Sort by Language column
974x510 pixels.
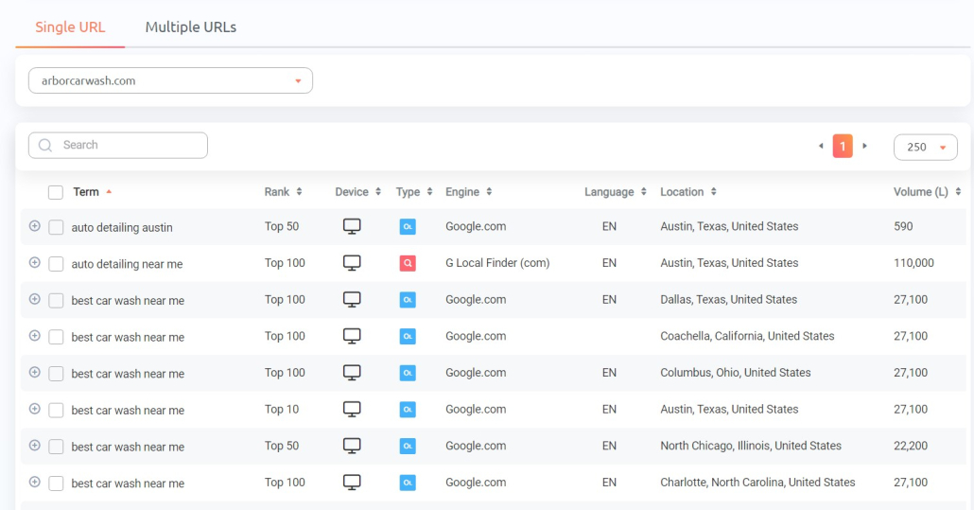[615, 192]
